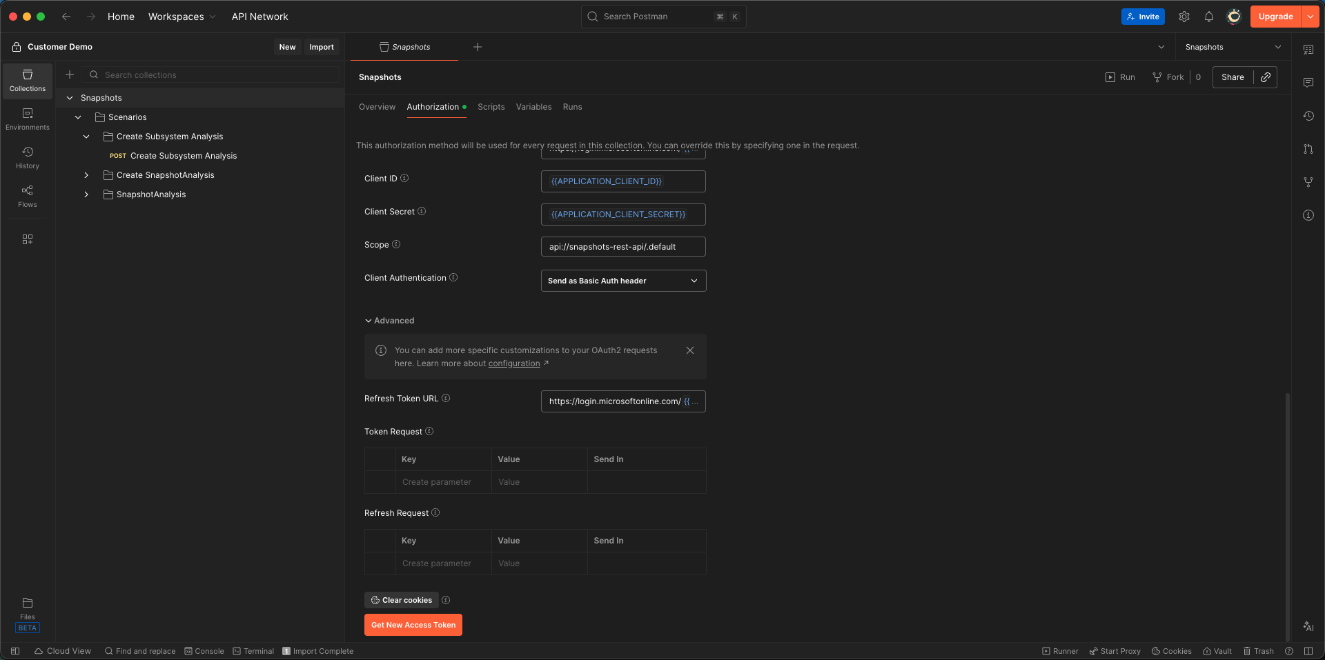Click the Scope input field
This screenshot has height=660, width=1325.
pyautogui.click(x=622, y=246)
